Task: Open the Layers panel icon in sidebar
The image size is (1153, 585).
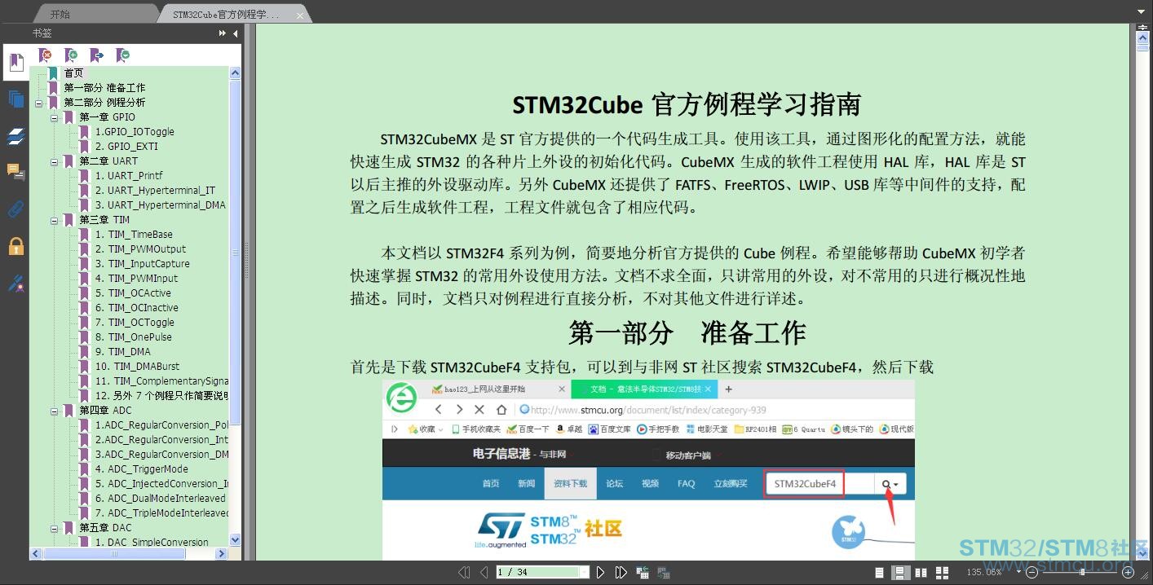Action: [15, 136]
